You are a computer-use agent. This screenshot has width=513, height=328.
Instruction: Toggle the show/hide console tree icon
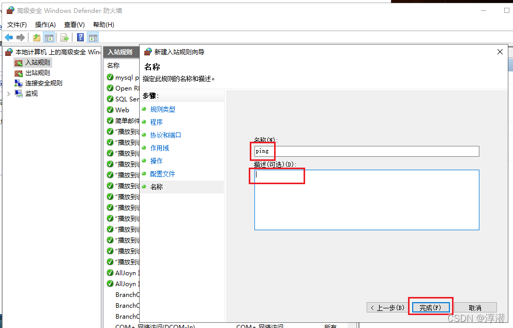tap(49, 38)
